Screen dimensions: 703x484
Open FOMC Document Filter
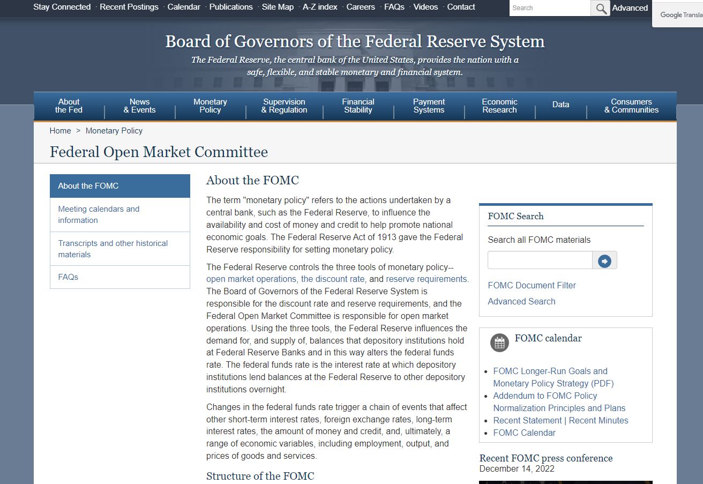coord(532,286)
